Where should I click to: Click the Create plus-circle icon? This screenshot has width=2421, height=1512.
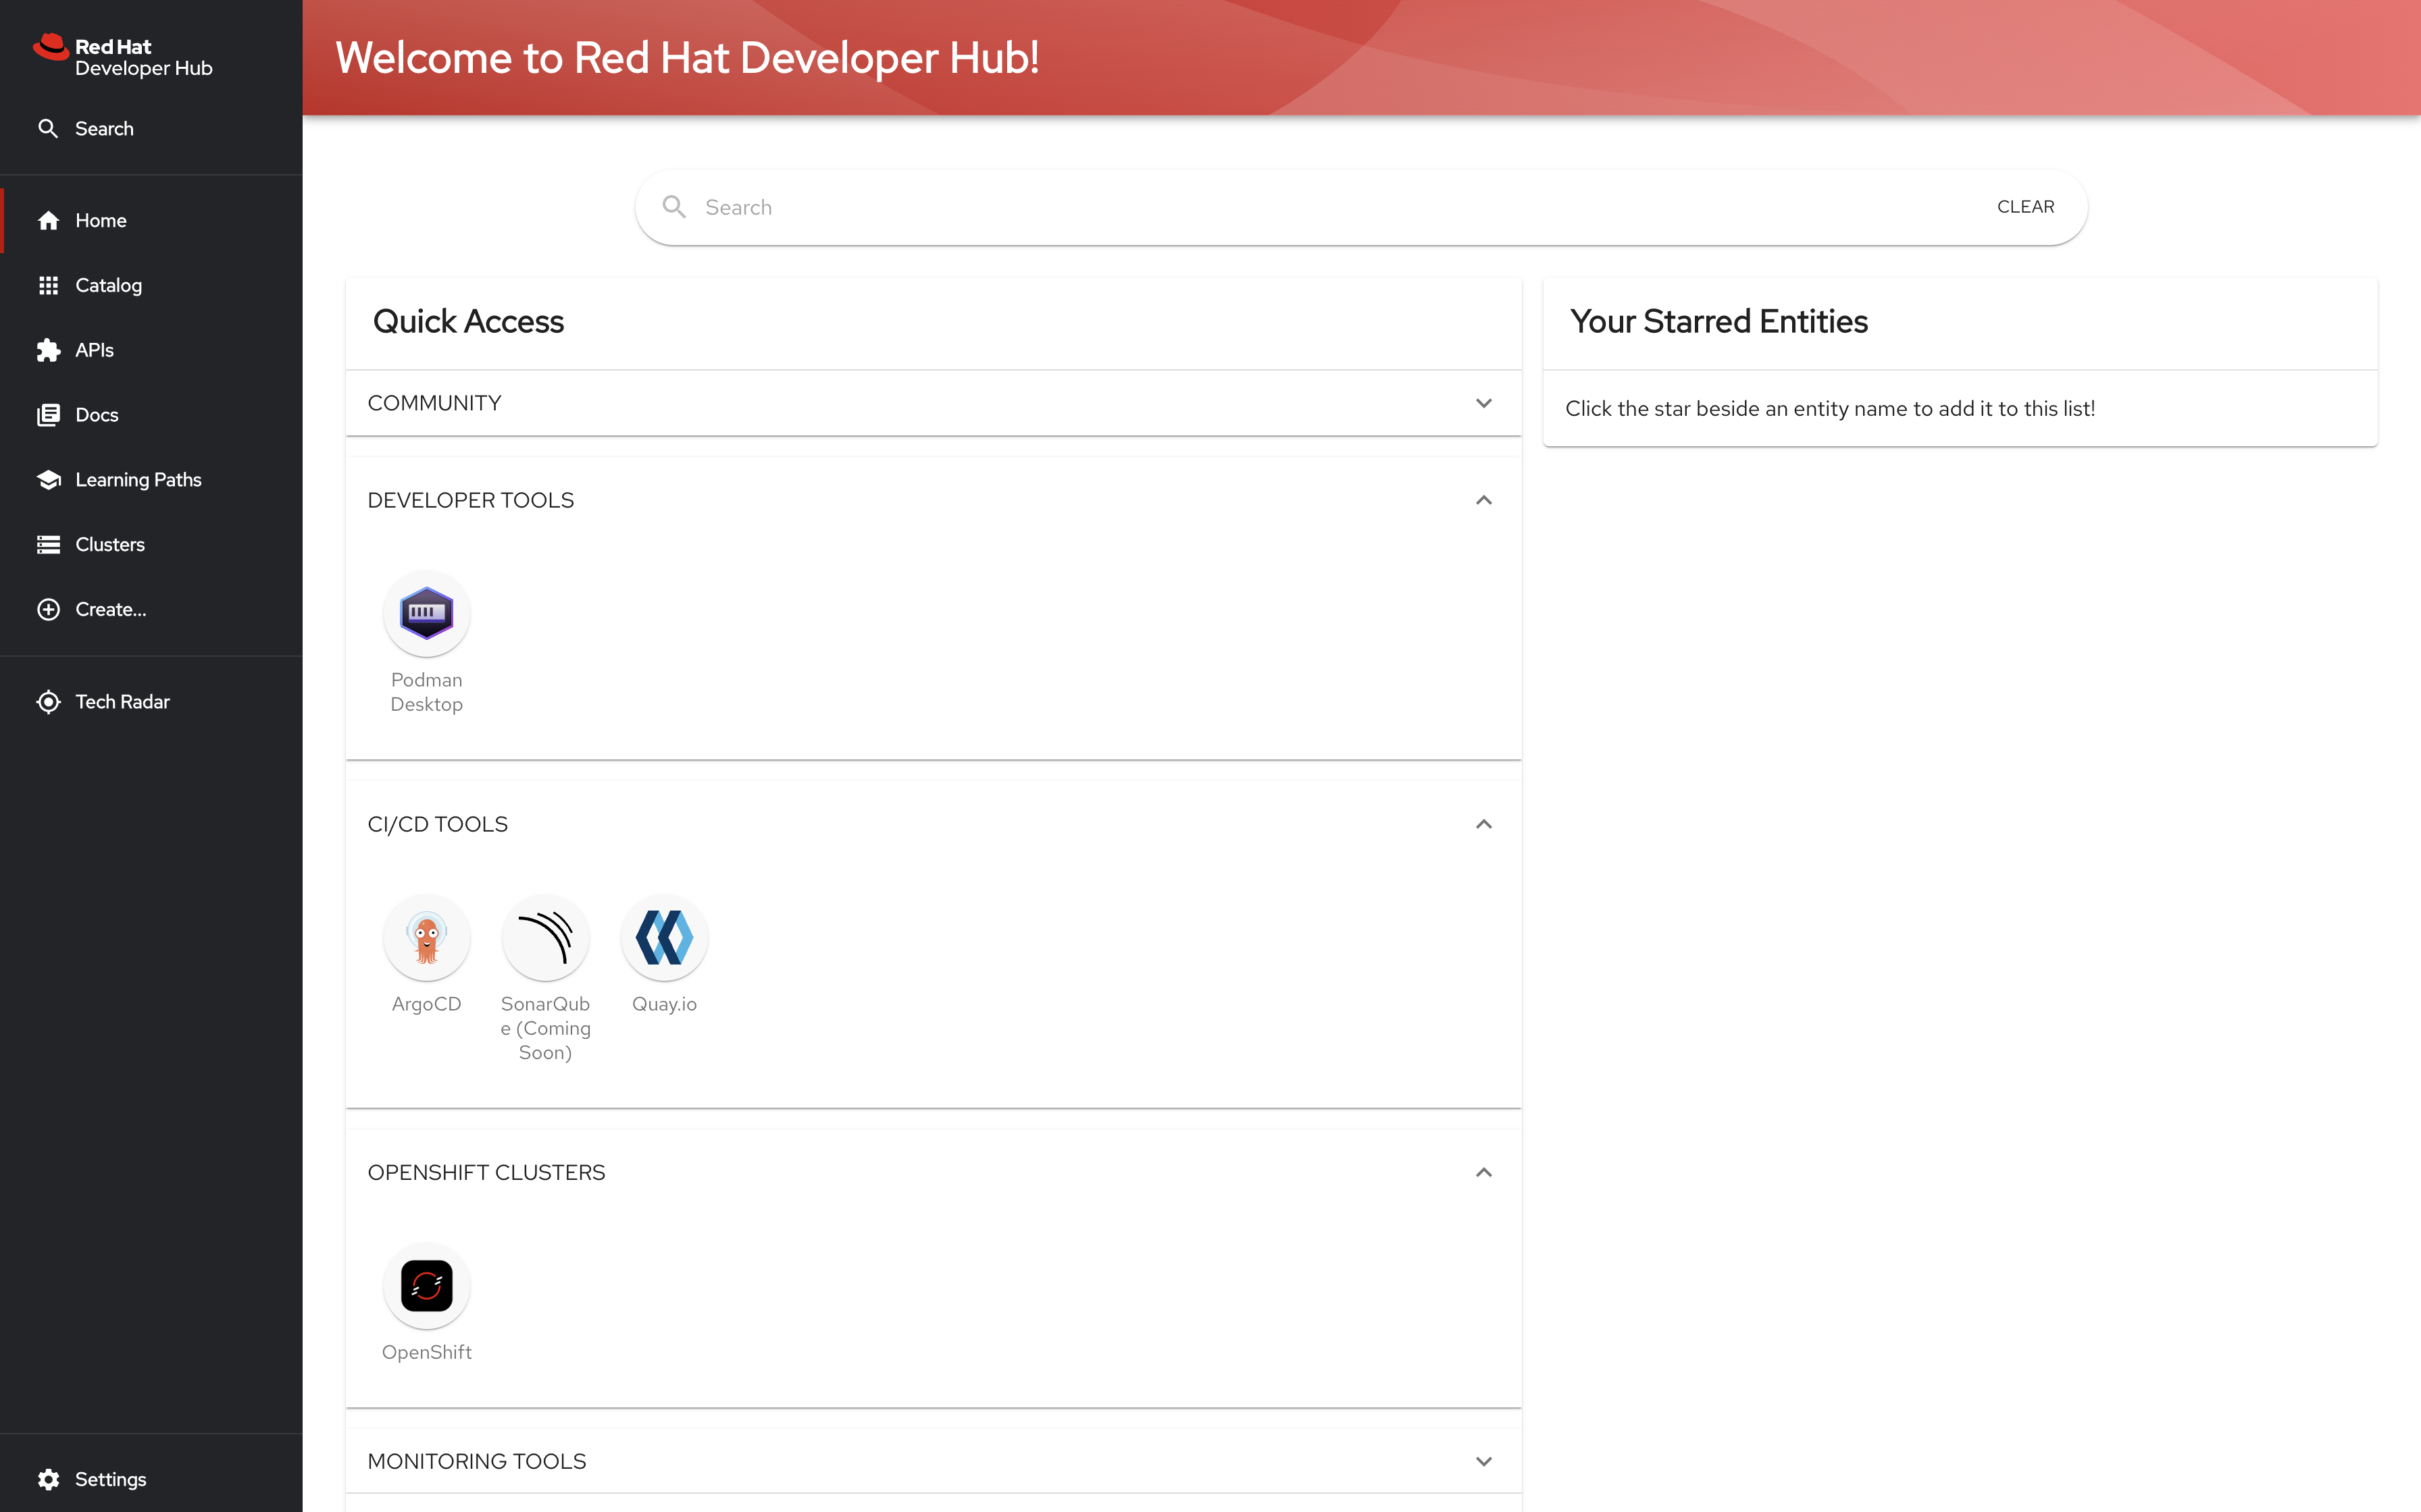pyautogui.click(x=48, y=609)
